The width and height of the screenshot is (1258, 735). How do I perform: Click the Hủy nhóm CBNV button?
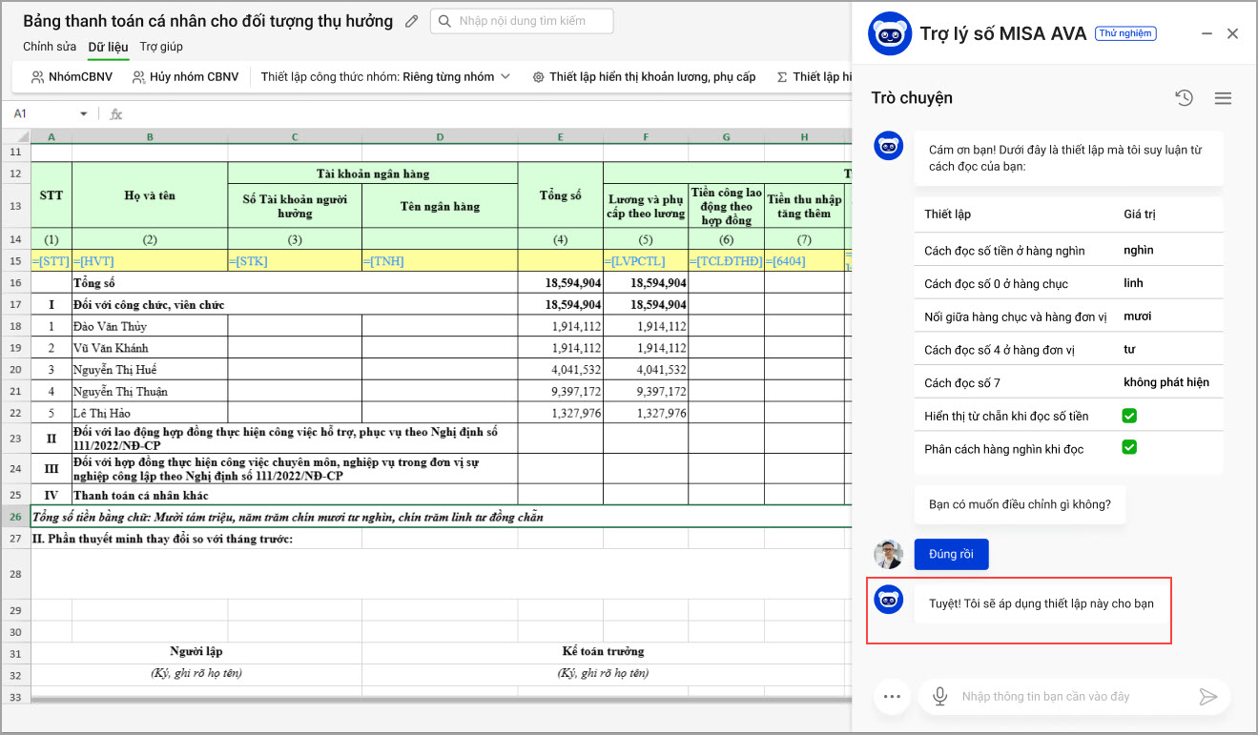pyautogui.click(x=185, y=77)
